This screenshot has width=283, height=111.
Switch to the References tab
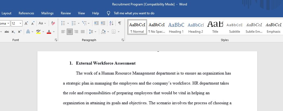pos(26,13)
